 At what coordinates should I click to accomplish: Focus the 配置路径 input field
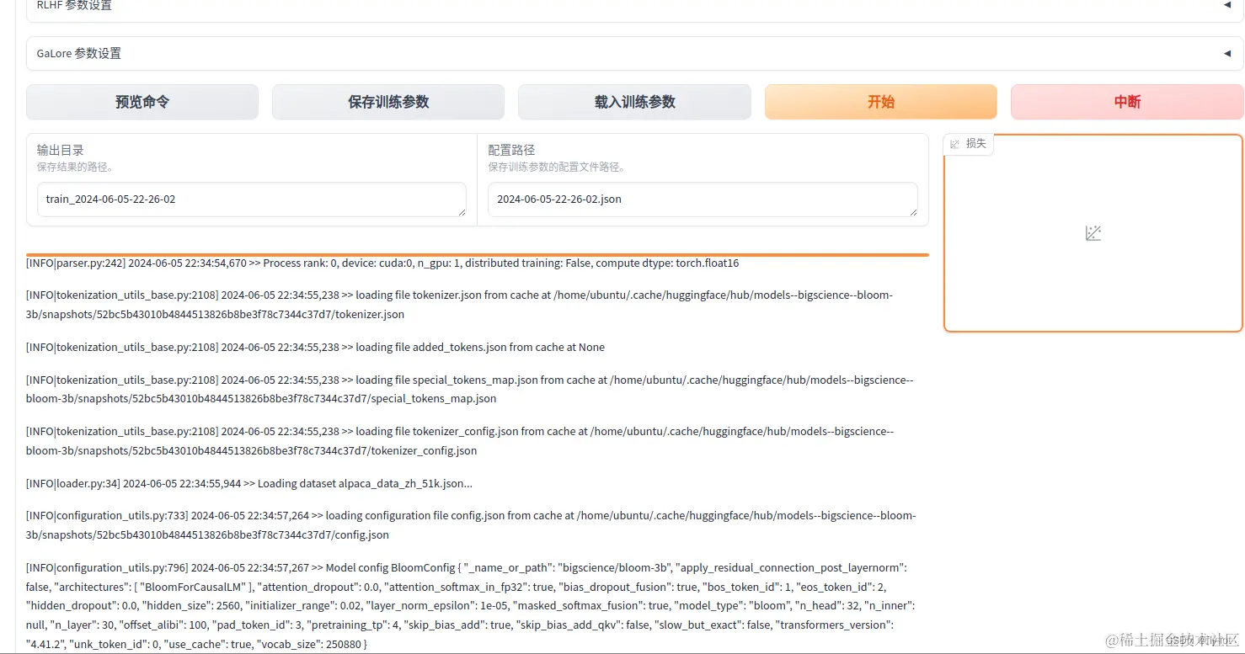[703, 199]
